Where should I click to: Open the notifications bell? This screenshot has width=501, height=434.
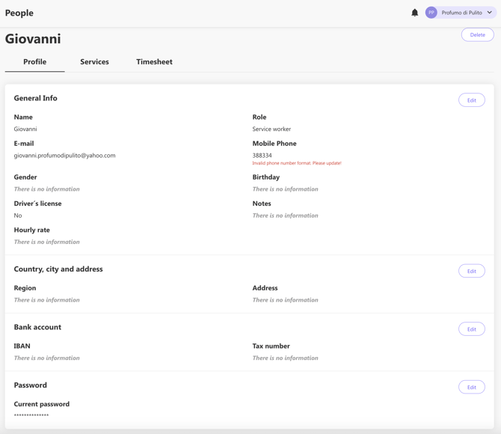point(414,13)
